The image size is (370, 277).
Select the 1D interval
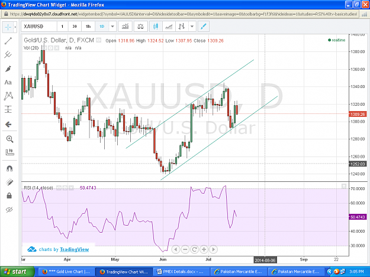102,27
